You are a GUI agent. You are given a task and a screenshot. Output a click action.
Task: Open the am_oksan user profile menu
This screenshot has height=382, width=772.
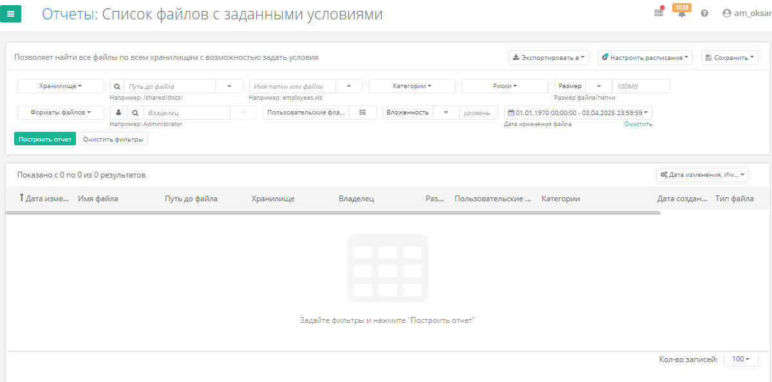pyautogui.click(x=746, y=14)
